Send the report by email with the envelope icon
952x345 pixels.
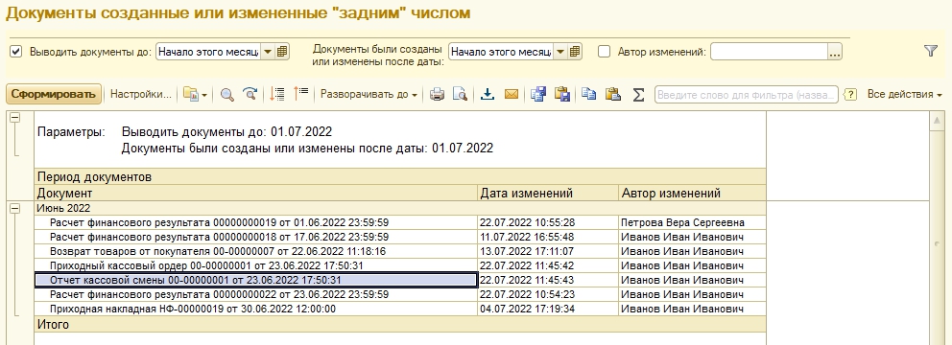pos(512,95)
